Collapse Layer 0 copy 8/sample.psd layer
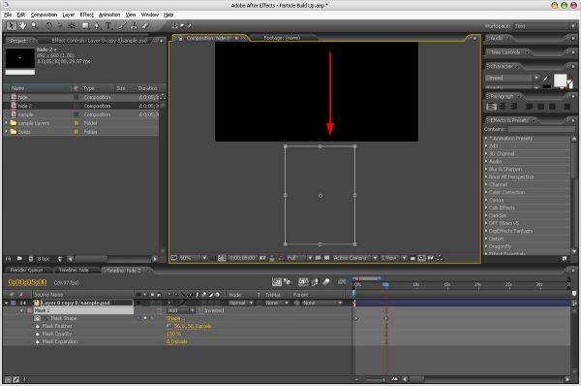The width and height of the screenshot is (581, 386). click(x=7, y=303)
